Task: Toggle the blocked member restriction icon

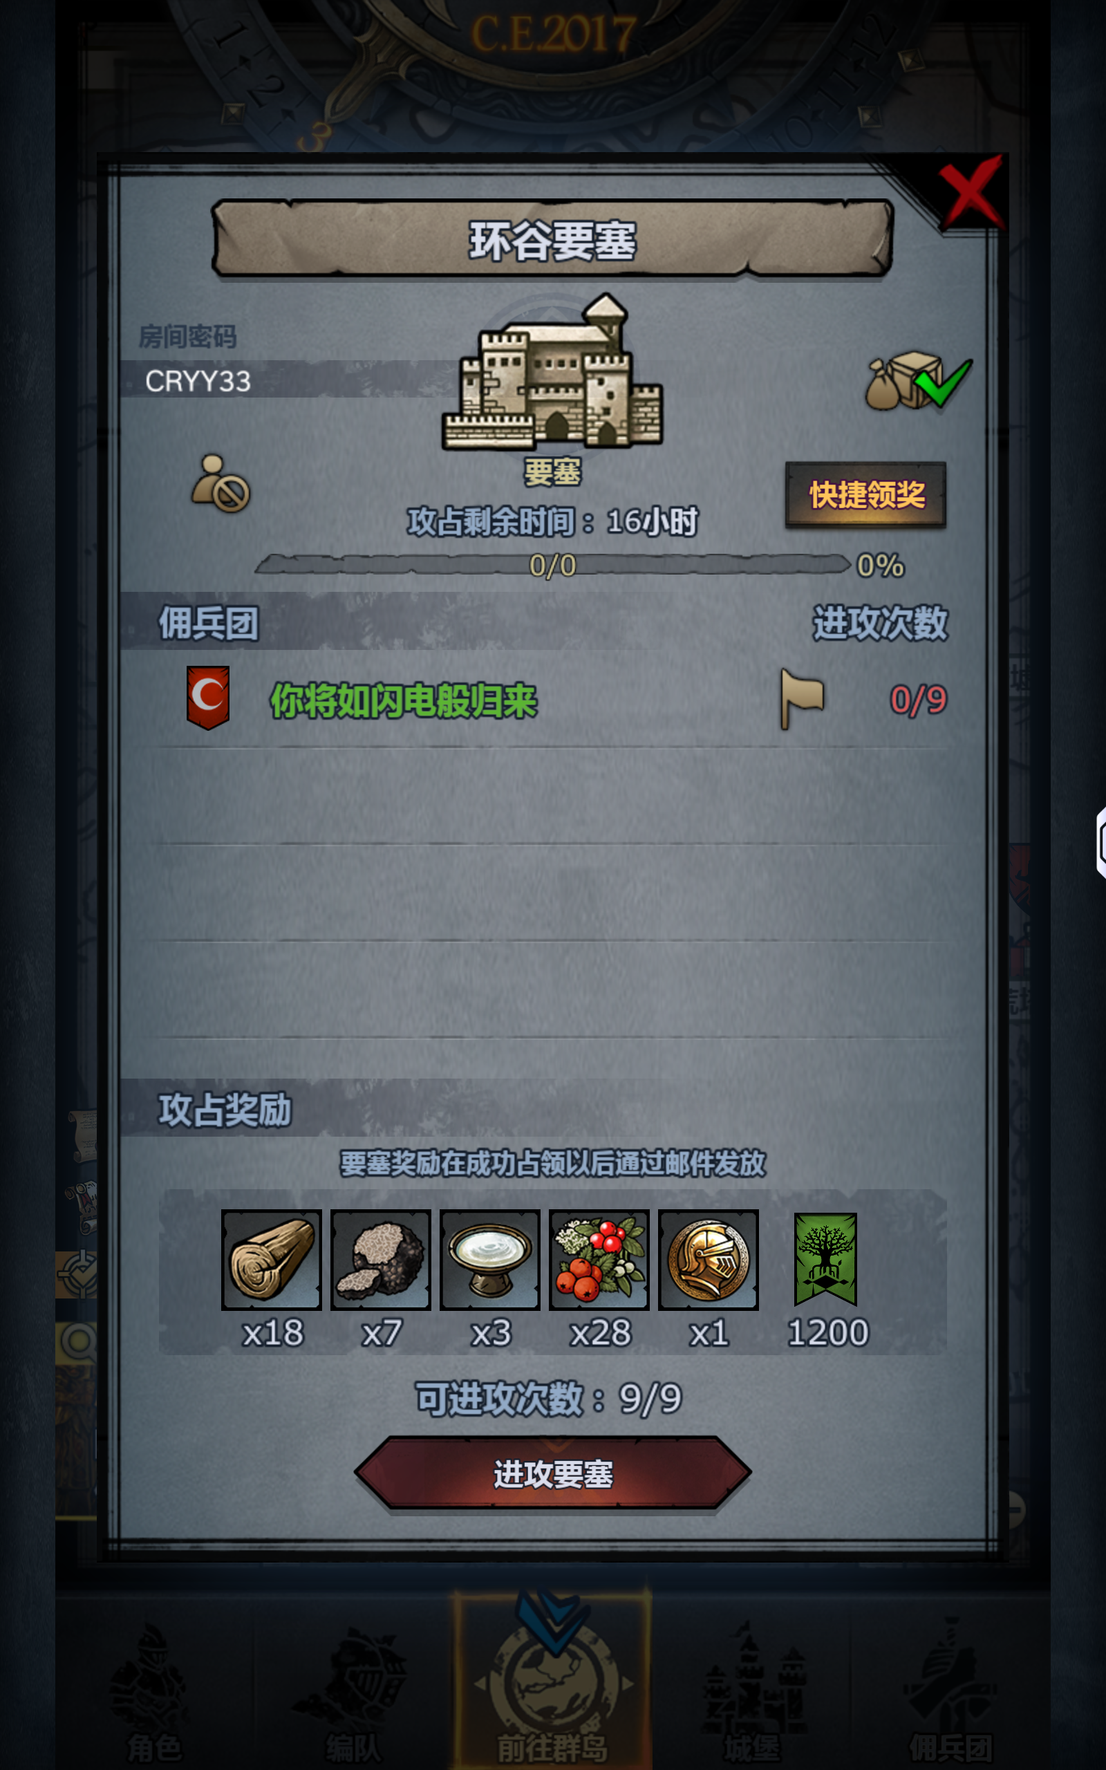Action: [221, 483]
